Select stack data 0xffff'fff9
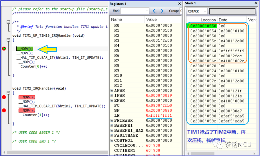Image resolution: width=260 pixels, height=156 pixels. coord(231,51)
